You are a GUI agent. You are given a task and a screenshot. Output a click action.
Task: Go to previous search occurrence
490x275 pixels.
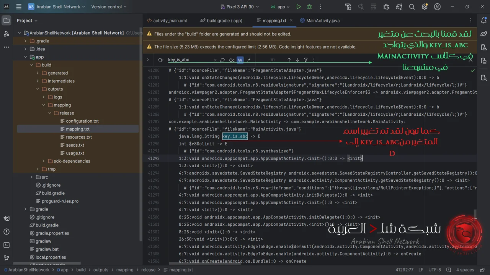tap(289, 60)
